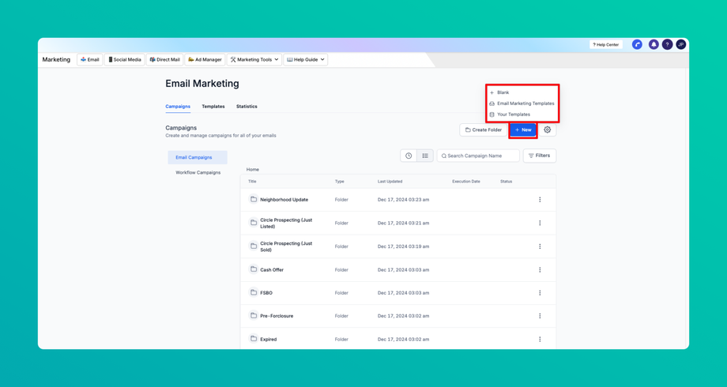This screenshot has width=727, height=387.
Task: Open Social Media section
Action: pos(124,60)
